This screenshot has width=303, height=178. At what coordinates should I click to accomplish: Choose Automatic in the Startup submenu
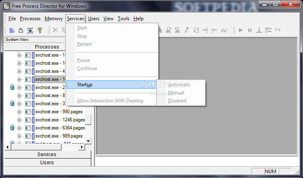(179, 85)
